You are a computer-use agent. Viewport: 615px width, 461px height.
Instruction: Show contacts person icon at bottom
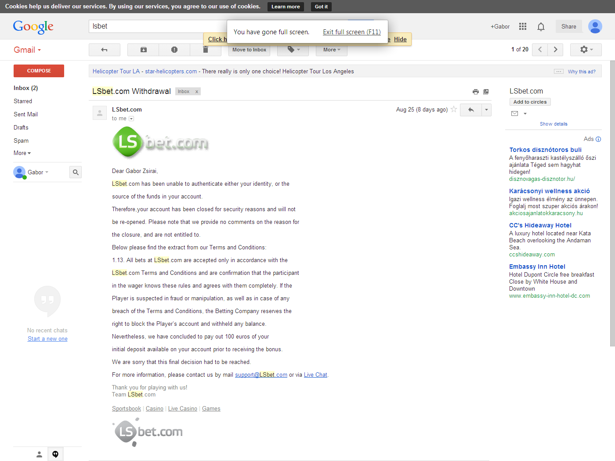[x=39, y=454]
